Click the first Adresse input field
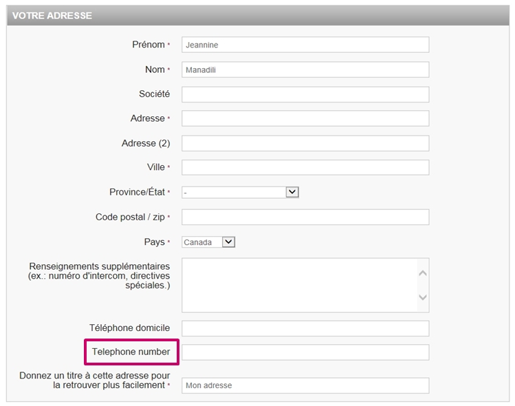The image size is (515, 406). pos(305,118)
